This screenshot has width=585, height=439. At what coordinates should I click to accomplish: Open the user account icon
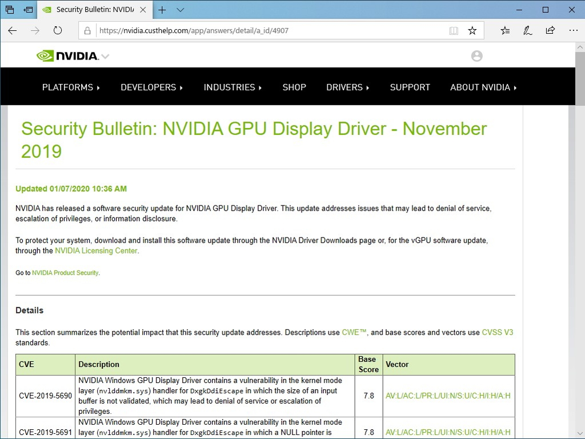pyautogui.click(x=477, y=56)
